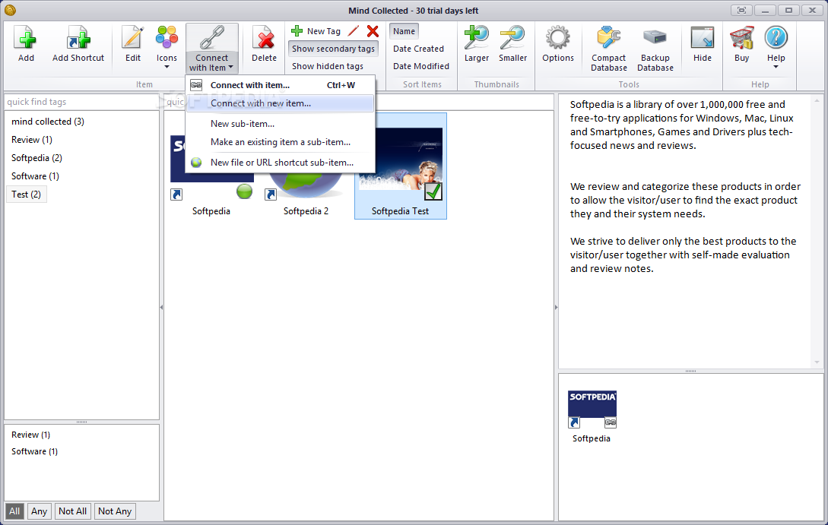Toggle Show hidden tags
Viewport: 828px width, 525px height.
(328, 66)
